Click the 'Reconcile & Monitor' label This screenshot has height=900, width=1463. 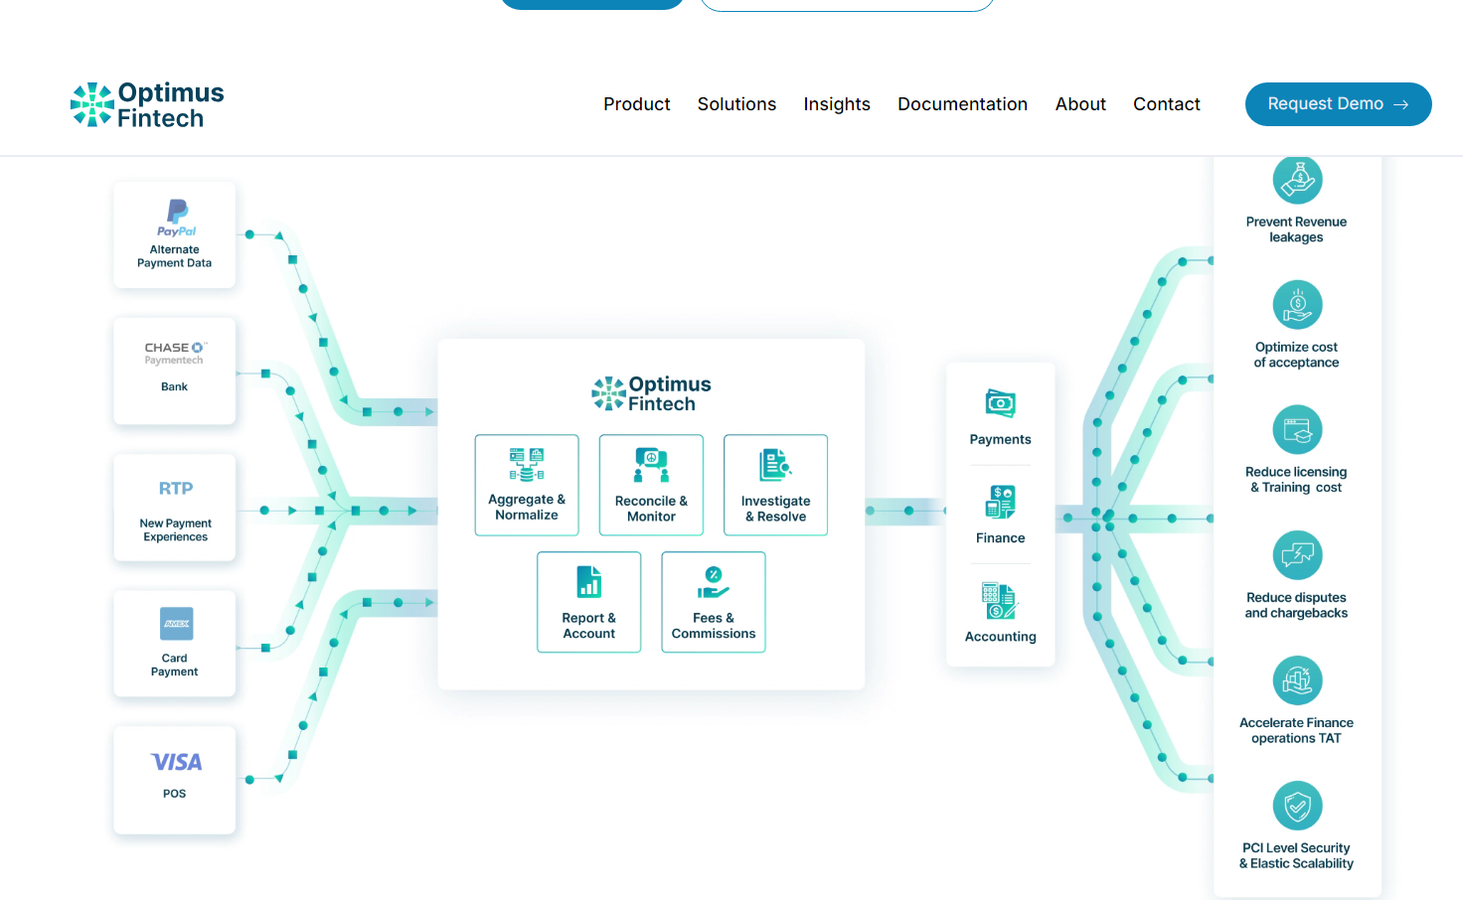[x=651, y=509]
